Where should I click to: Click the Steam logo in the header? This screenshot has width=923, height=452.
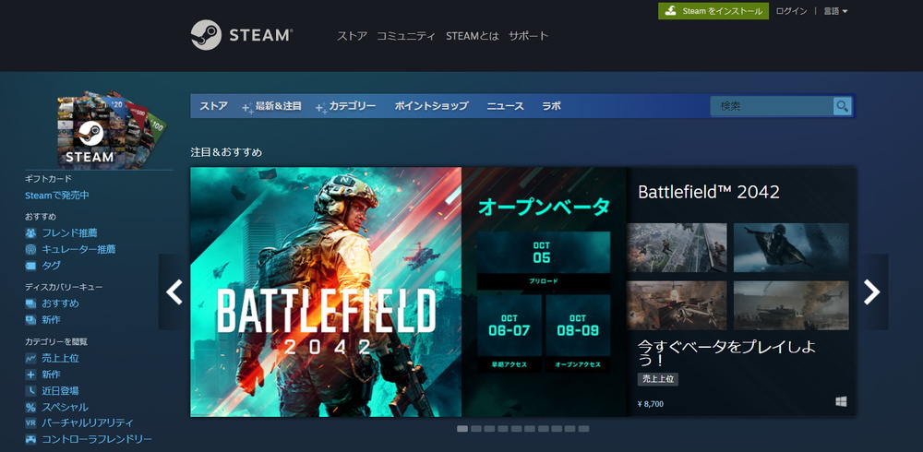(x=241, y=35)
